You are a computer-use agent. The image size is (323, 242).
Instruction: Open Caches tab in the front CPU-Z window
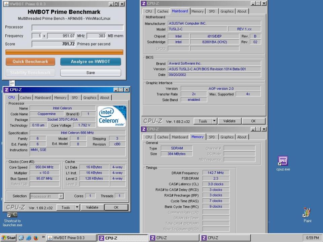click(x=25, y=97)
